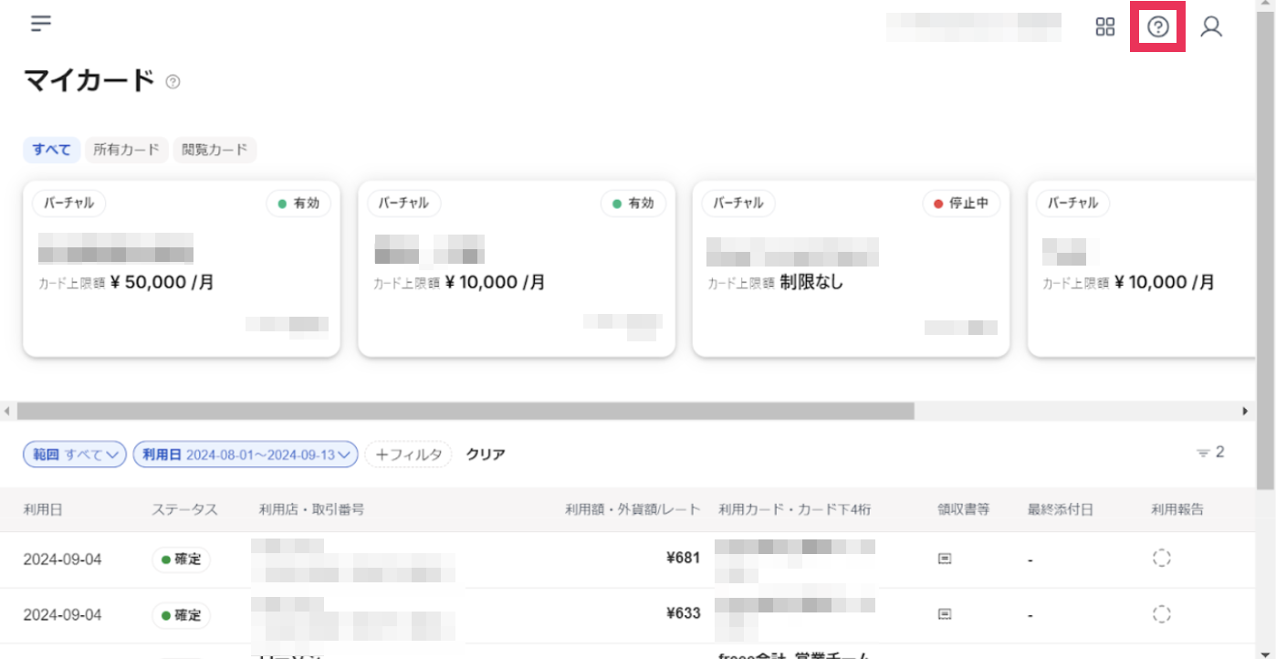Click the help icon beside マイカード title
1276x659 pixels.
173,82
